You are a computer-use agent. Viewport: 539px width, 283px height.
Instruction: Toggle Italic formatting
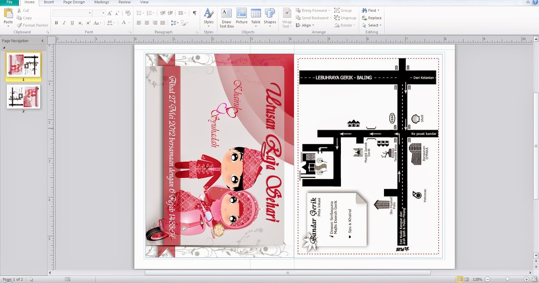pos(64,23)
